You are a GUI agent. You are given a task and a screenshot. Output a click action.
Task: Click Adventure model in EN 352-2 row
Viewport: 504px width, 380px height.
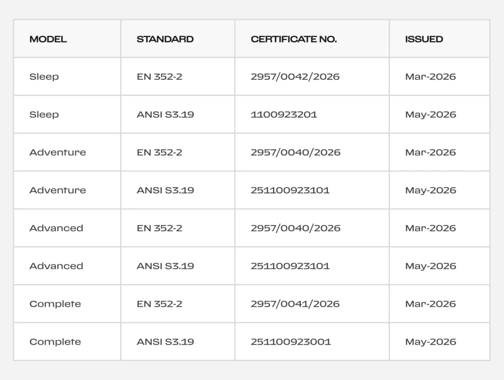(x=58, y=152)
